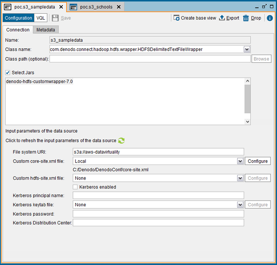Switch to the VQL view
277x265 pixels.
(x=41, y=18)
